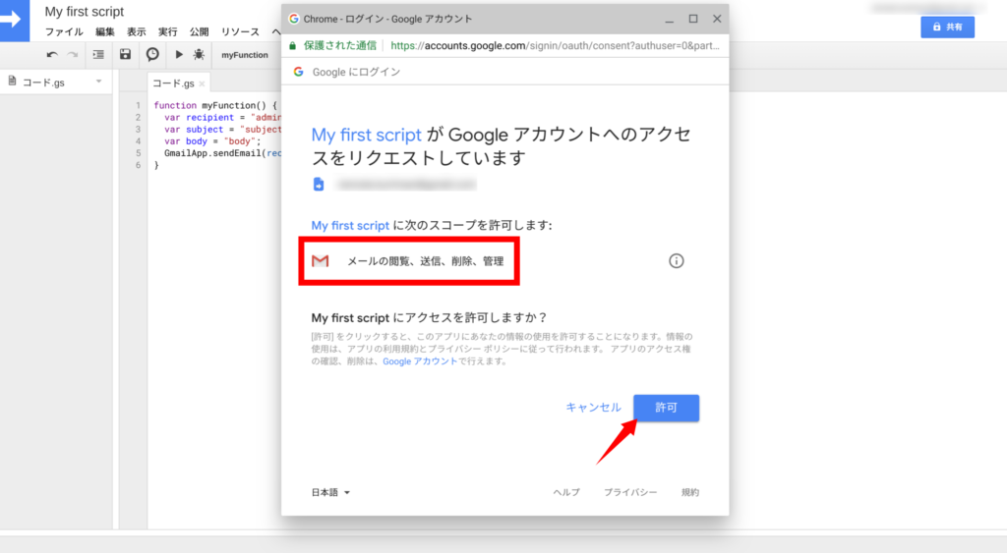Start debugging with the bug icon
1007x553 pixels.
[x=199, y=55]
